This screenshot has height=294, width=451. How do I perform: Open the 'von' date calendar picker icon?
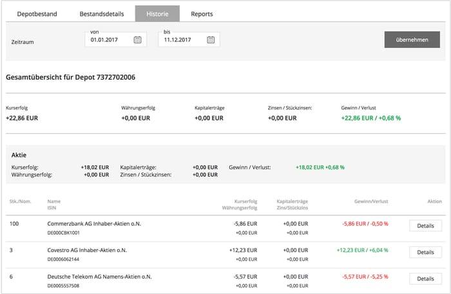click(137, 40)
